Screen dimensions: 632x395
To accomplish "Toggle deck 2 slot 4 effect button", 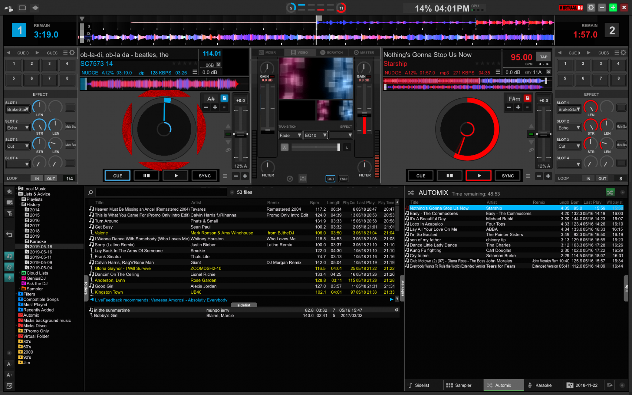I will tap(621, 163).
